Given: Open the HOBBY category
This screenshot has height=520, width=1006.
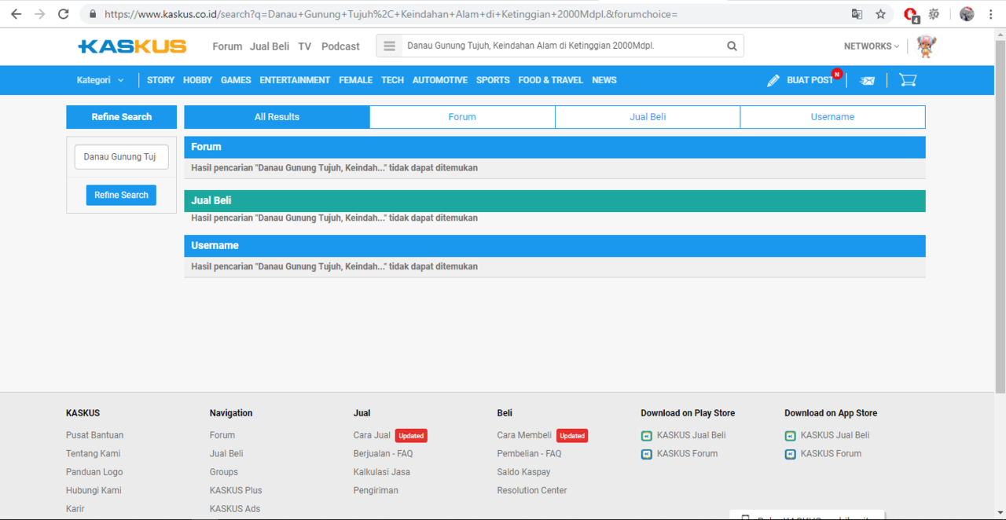Looking at the screenshot, I should pos(197,80).
